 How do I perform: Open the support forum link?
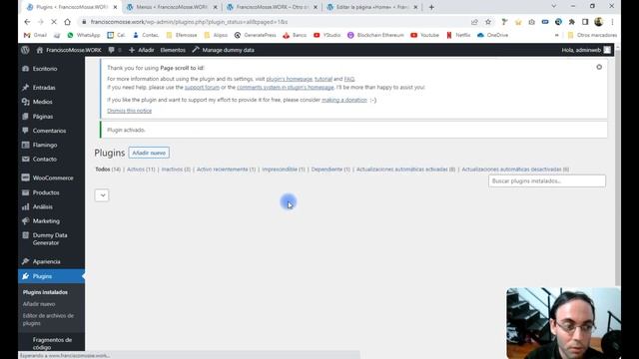pos(202,87)
